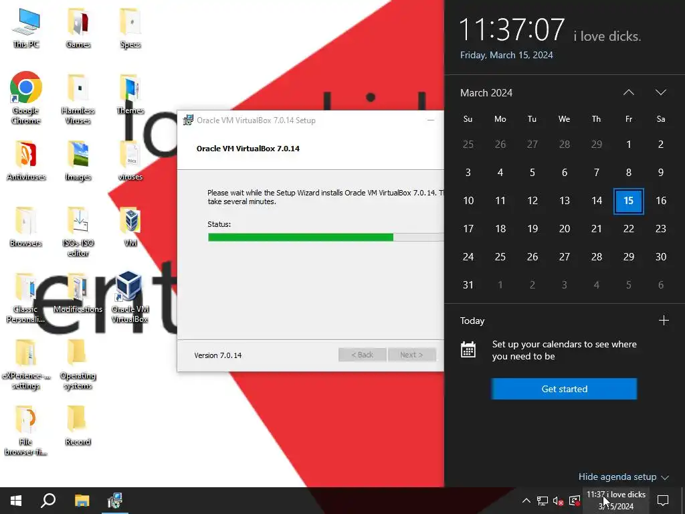685x514 pixels.
Task: Show hidden tray icons chevron
Action: pyautogui.click(x=526, y=501)
